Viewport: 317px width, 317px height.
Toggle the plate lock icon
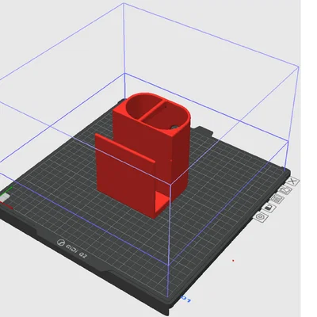(269, 208)
